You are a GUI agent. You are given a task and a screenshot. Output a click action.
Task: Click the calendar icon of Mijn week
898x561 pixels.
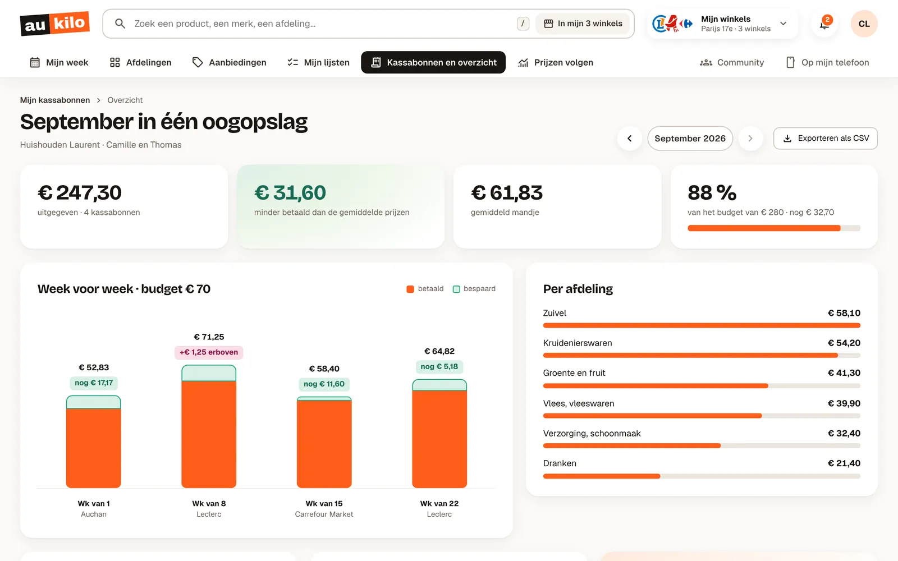pyautogui.click(x=35, y=62)
